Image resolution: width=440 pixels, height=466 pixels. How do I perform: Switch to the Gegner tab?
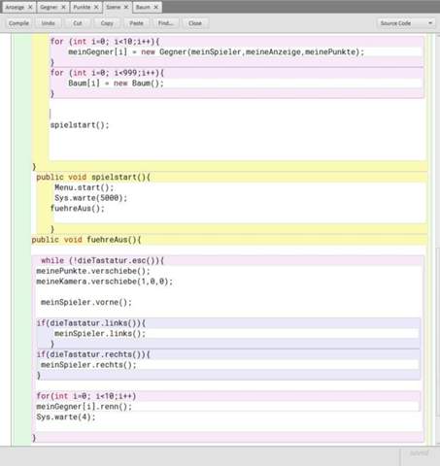click(x=49, y=7)
